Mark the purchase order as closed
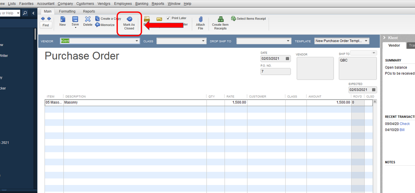Viewport: 415px width, 193px height. [129, 23]
